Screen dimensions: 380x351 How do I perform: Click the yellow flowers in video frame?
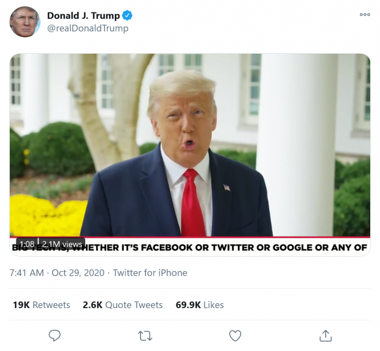46,215
